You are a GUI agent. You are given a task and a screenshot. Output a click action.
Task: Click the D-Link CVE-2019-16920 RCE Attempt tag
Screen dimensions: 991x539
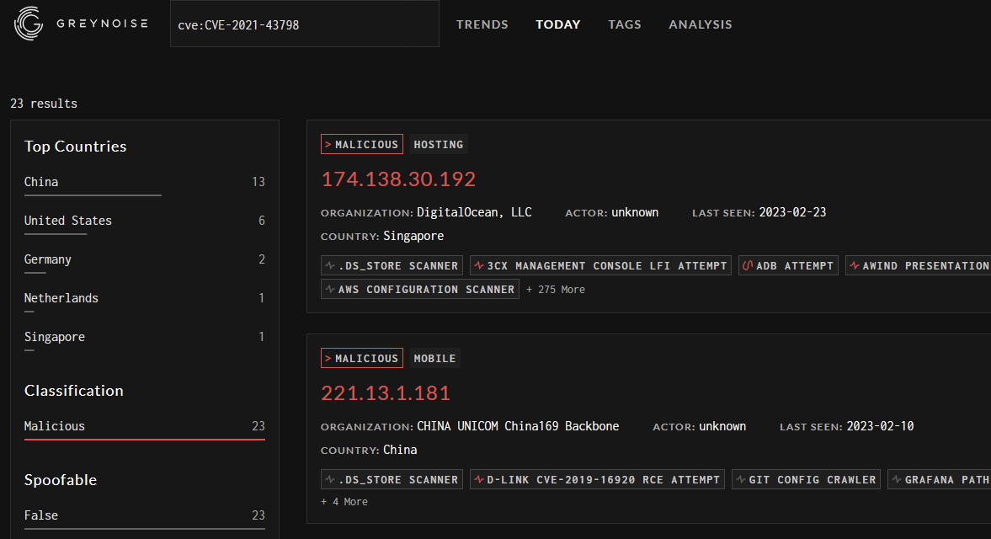(x=597, y=480)
